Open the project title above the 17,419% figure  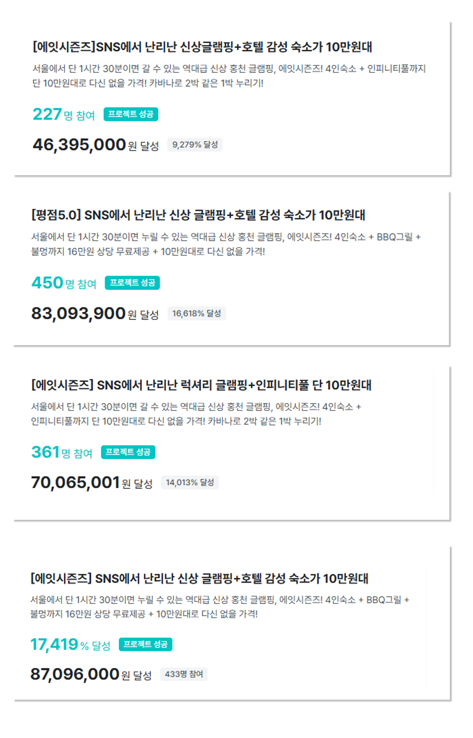tap(199, 578)
